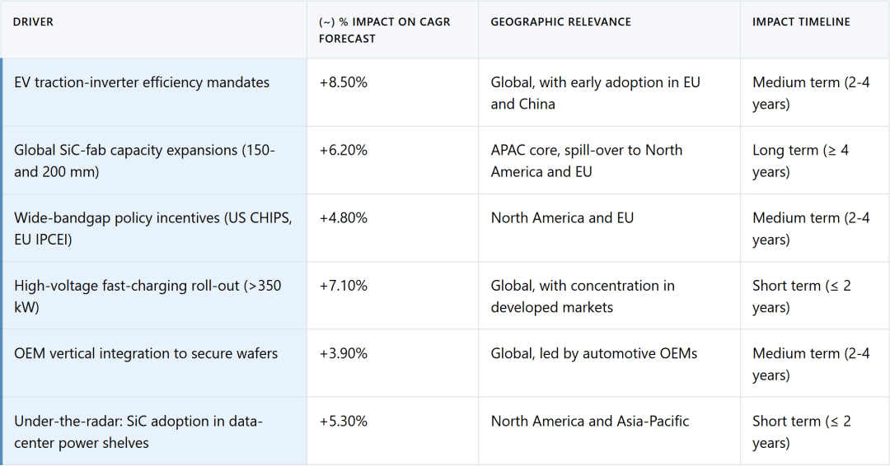Select the High-voltage fast-charging roll-out driver
The width and height of the screenshot is (890, 466).
pyautogui.click(x=148, y=296)
